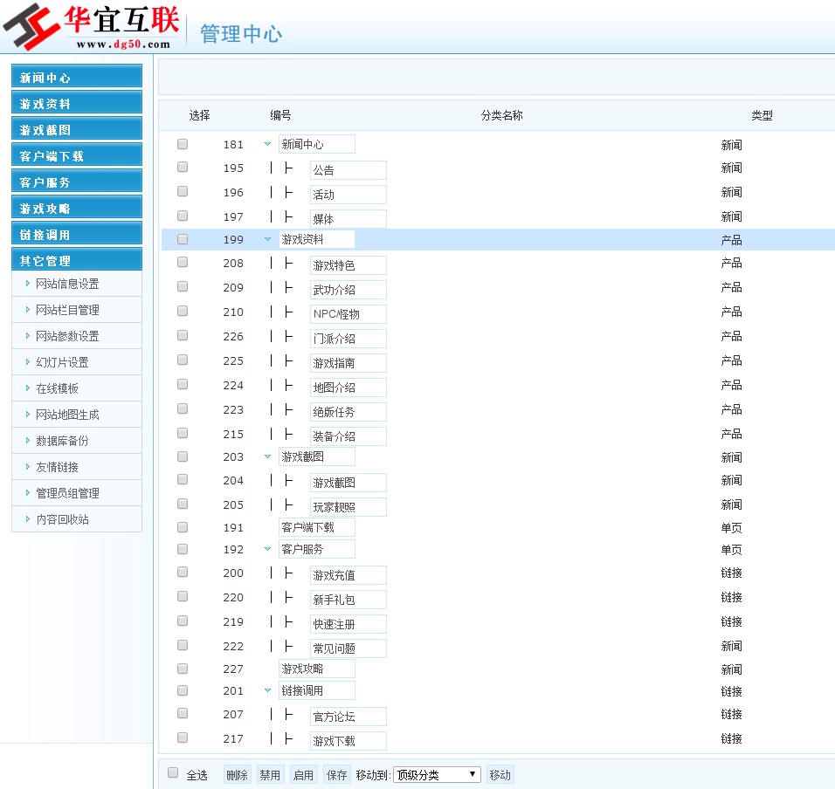This screenshot has height=789, width=835.
Task: Open the 客户端下载 sidebar menu
Action: (x=77, y=154)
